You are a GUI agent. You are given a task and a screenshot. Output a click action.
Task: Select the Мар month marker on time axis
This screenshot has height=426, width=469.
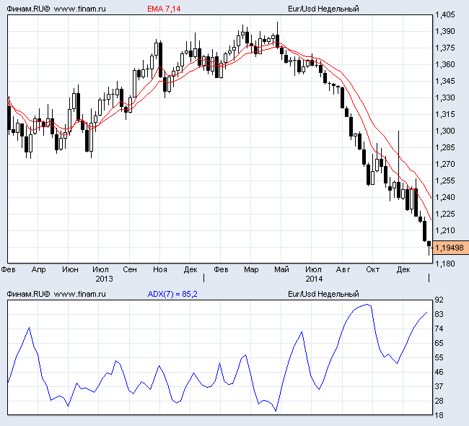251,269
